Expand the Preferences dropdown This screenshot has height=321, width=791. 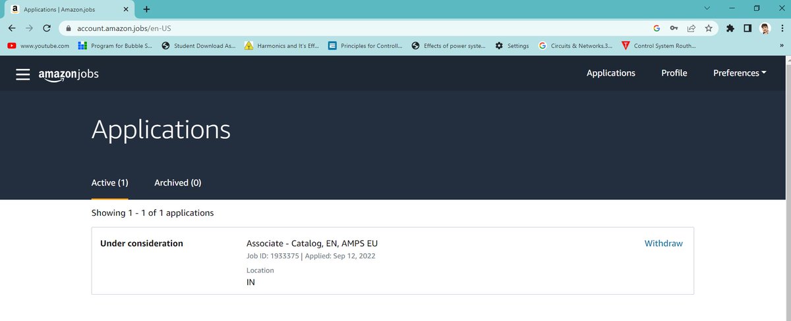coord(740,73)
